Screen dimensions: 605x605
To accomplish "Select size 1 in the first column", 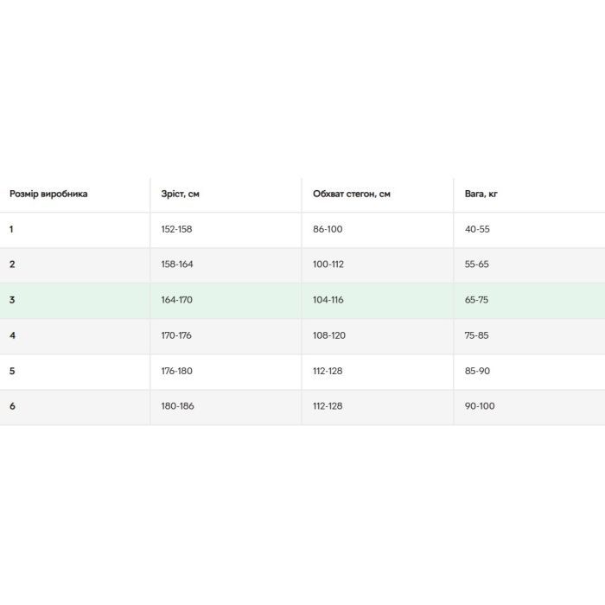I will [12, 230].
